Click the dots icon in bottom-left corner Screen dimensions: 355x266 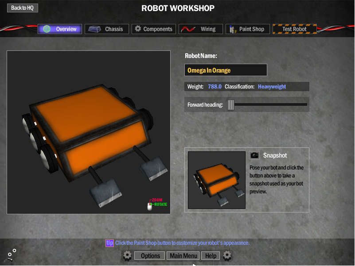click(12, 254)
